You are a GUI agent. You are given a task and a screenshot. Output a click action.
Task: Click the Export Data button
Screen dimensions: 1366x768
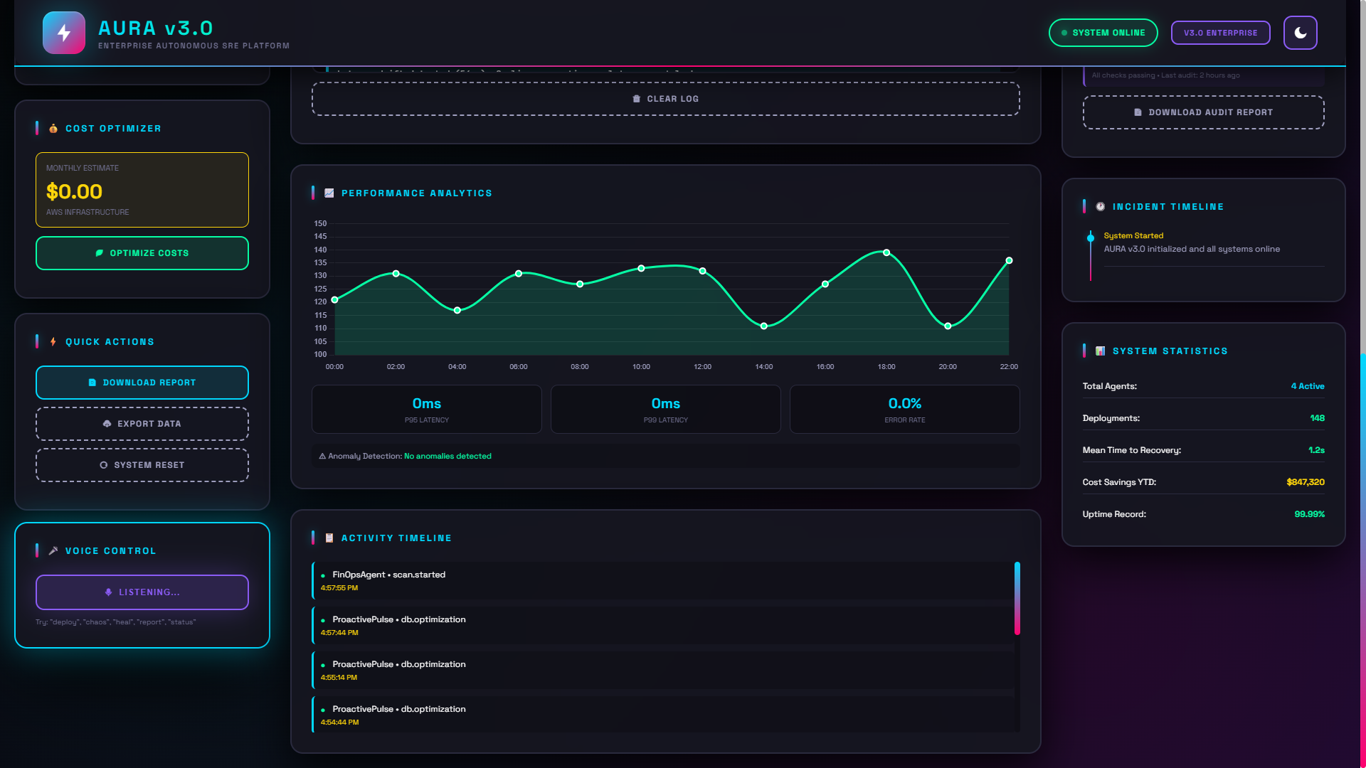point(142,424)
